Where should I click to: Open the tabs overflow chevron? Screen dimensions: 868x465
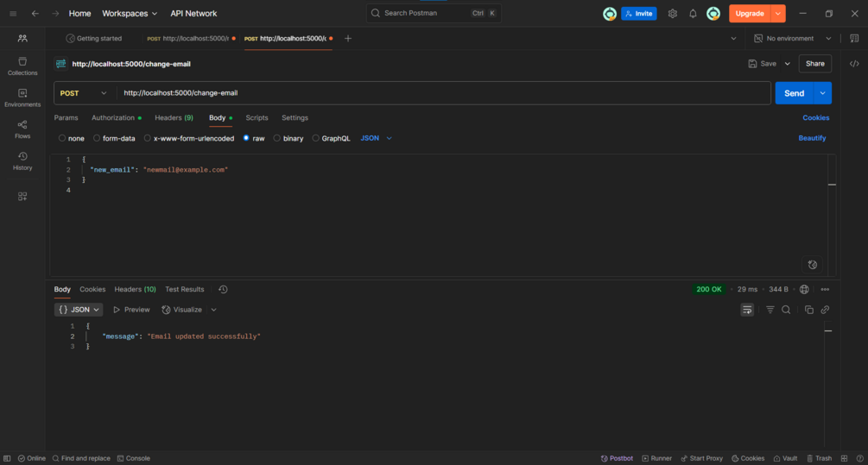tap(733, 38)
